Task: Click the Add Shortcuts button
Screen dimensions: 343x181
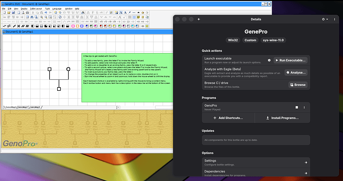Action: click(x=228, y=118)
